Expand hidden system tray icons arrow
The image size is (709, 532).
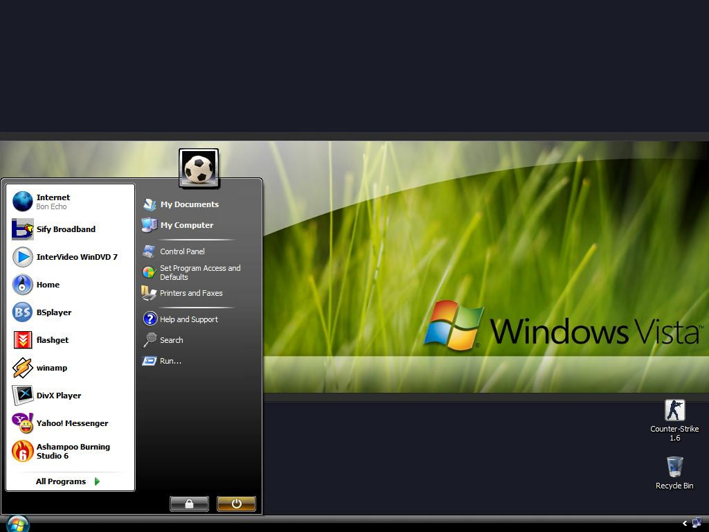coord(685,524)
